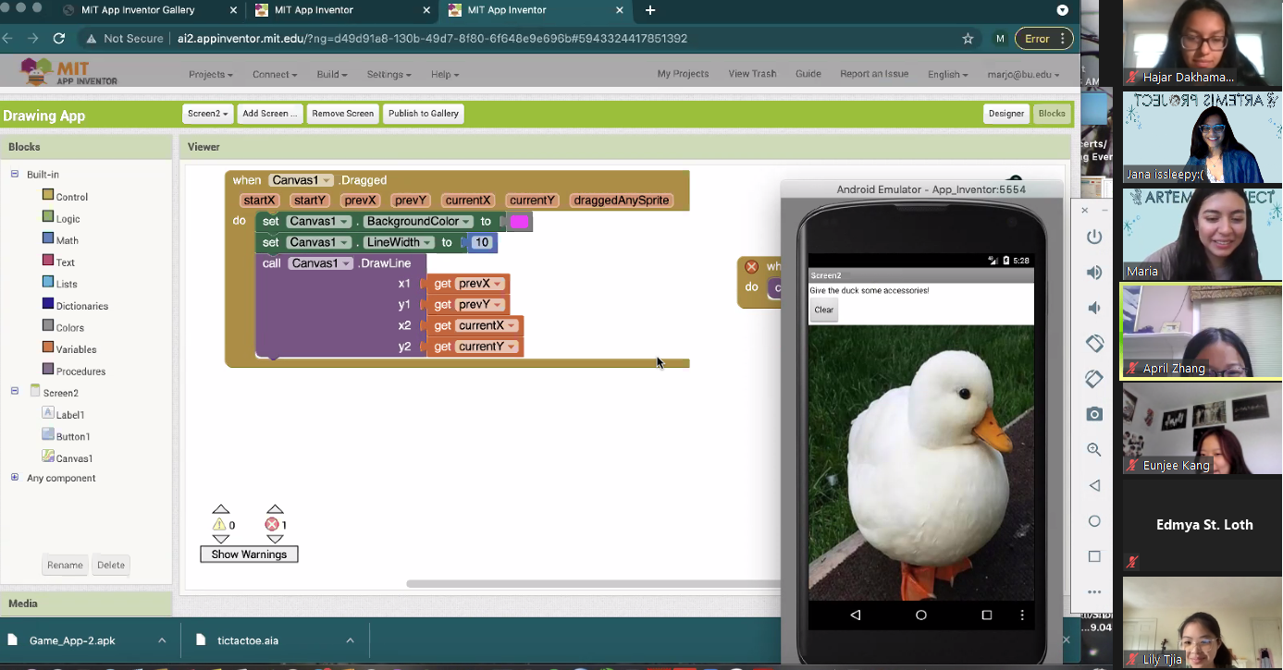Viewport: 1283px width, 670px height.
Task: Tap the phone's recent apps button
Action: click(987, 615)
